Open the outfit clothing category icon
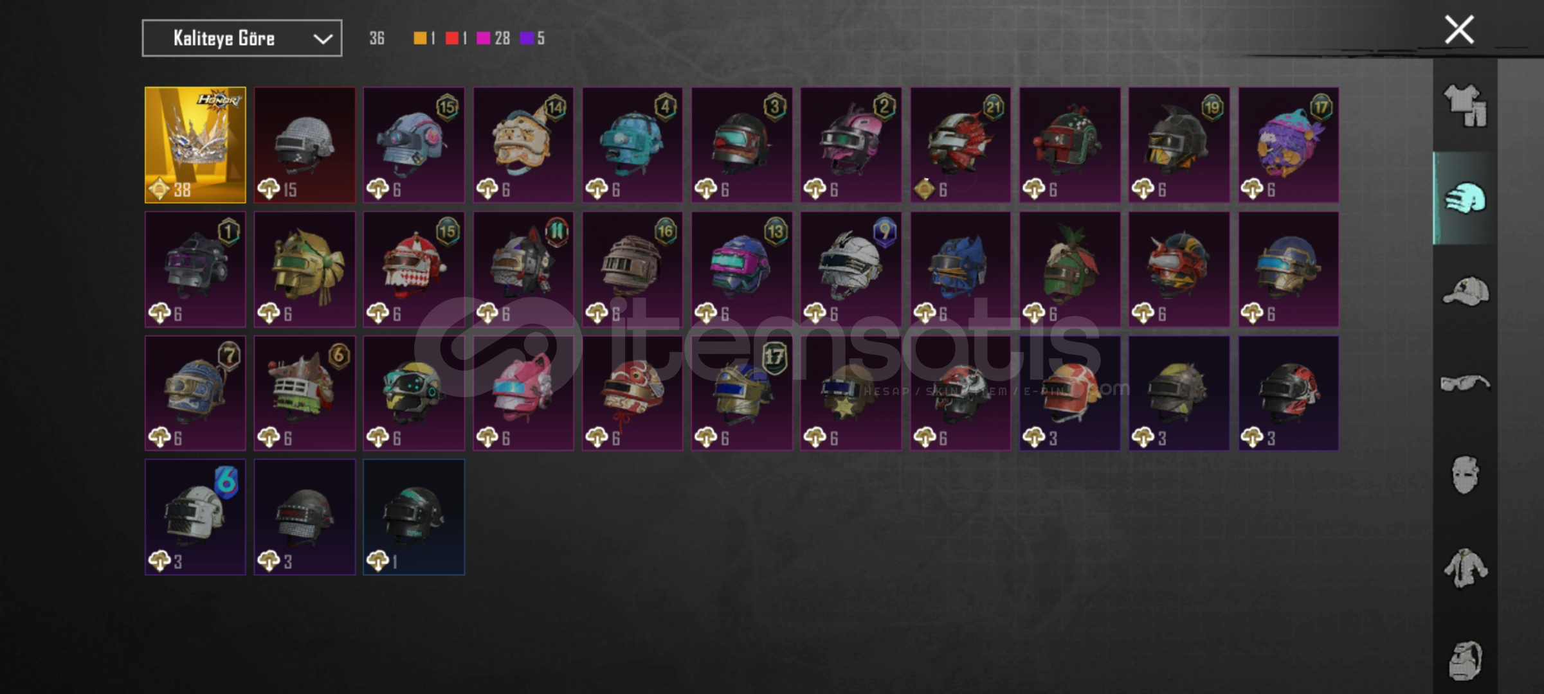The image size is (1544, 694). point(1466,105)
